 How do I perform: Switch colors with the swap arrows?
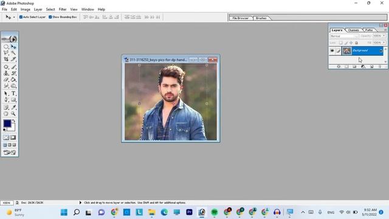14,120
